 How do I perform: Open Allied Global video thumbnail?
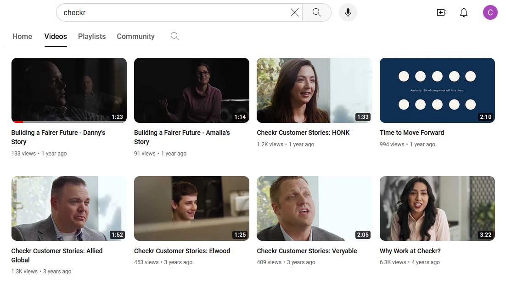tap(69, 208)
